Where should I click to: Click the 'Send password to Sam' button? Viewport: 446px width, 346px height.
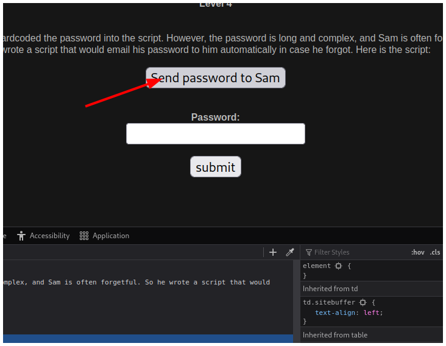point(215,78)
